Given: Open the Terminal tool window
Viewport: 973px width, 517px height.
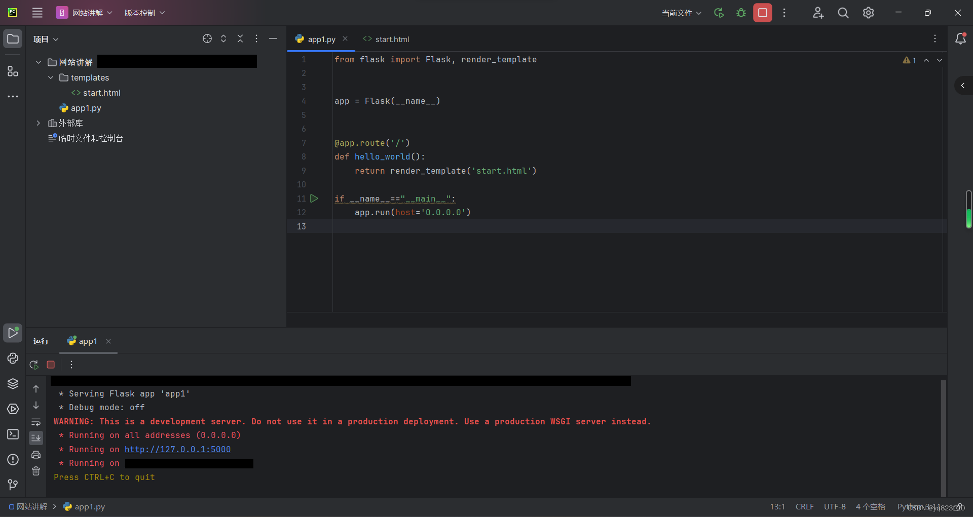Looking at the screenshot, I should (13, 434).
